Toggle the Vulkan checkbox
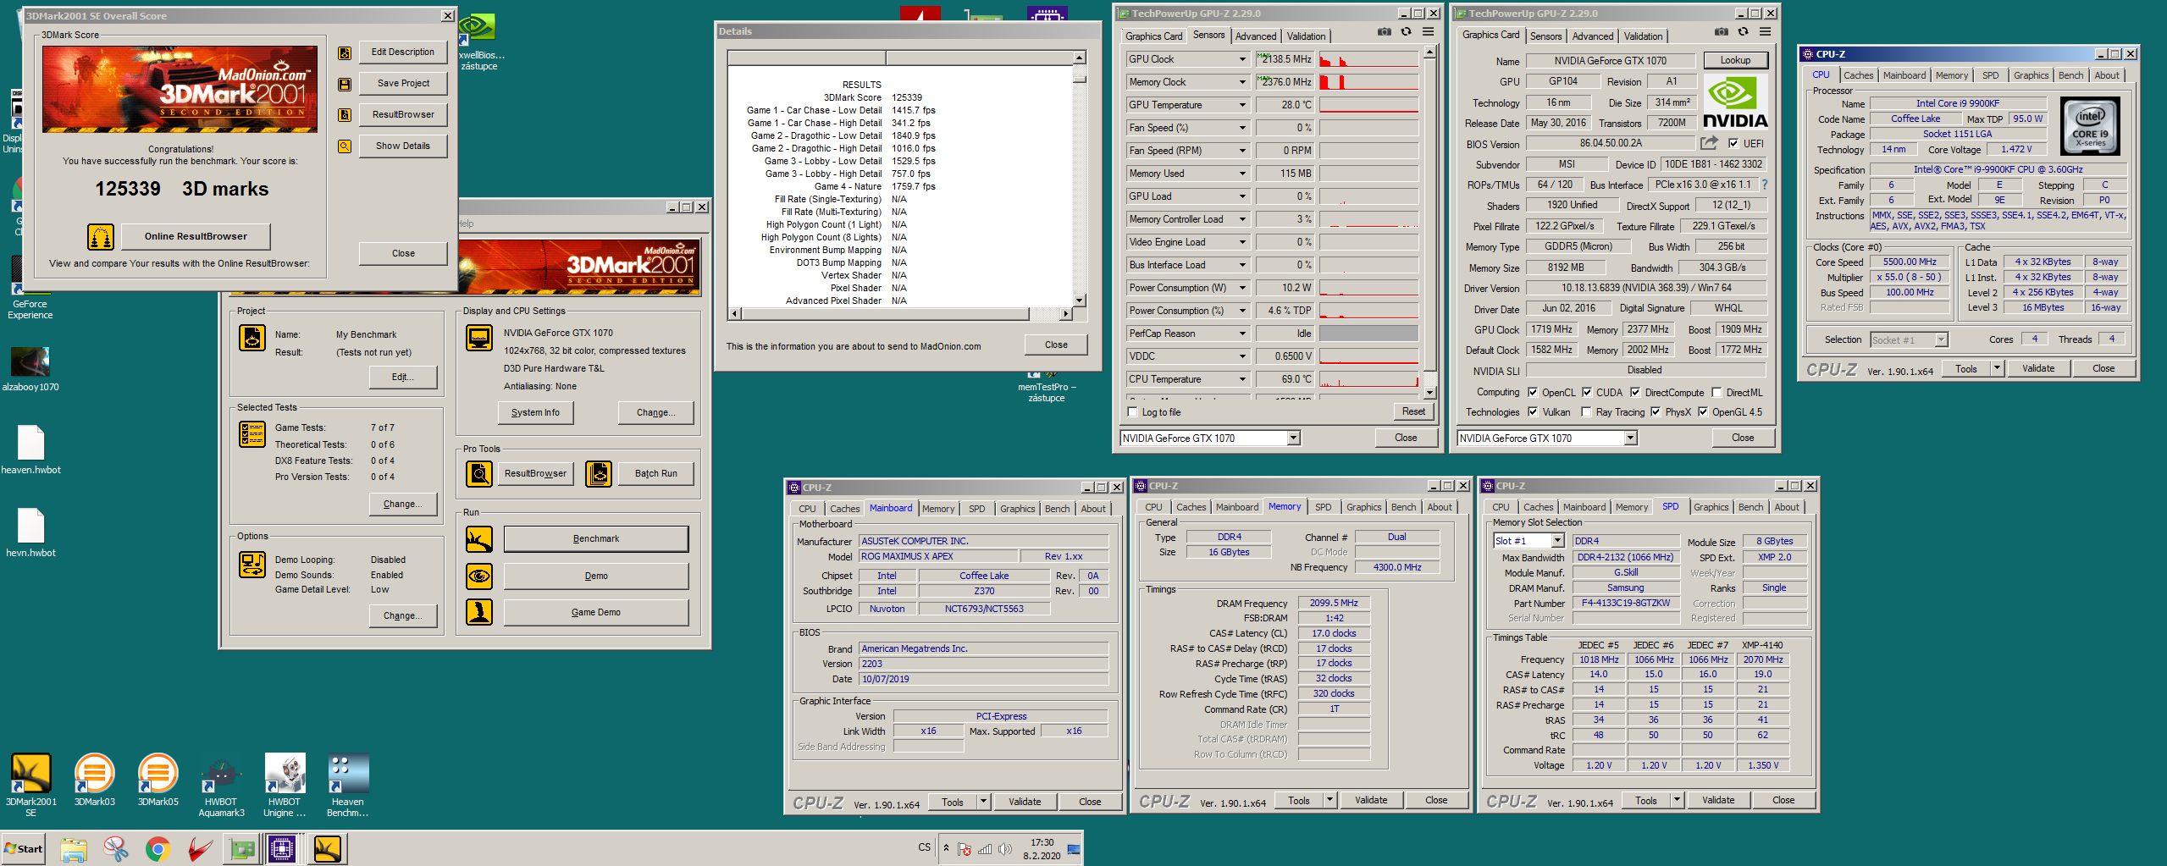This screenshot has width=2167, height=866. [1532, 412]
